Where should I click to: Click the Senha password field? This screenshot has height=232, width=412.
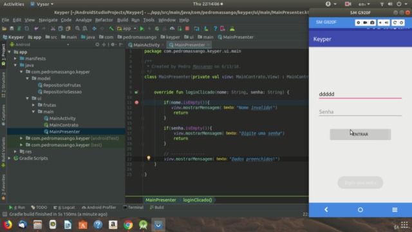click(x=360, y=111)
